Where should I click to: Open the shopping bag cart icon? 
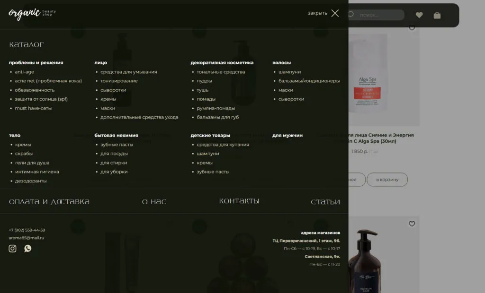[x=437, y=15]
